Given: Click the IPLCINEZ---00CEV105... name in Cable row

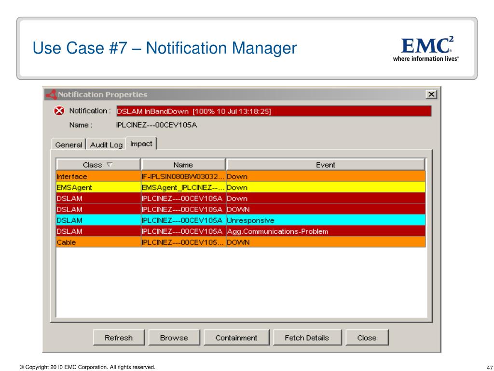Looking at the screenshot, I should 183,243.
